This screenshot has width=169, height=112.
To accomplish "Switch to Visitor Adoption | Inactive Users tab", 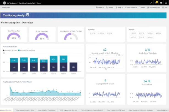I will coord(24,110).
